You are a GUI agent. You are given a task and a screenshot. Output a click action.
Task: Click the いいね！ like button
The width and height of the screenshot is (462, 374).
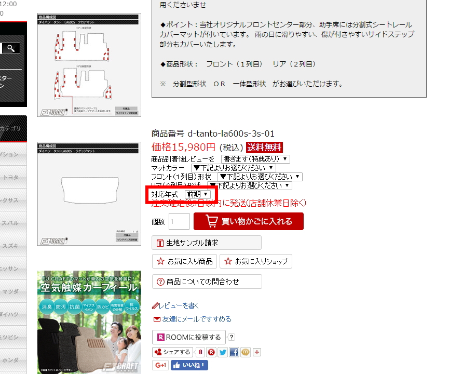(189, 365)
